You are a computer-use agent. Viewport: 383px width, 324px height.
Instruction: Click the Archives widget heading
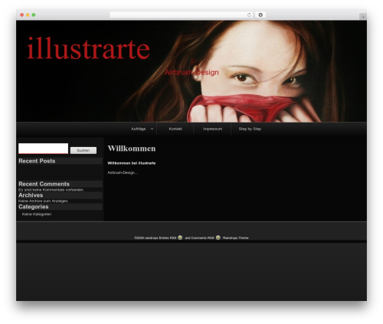click(31, 195)
